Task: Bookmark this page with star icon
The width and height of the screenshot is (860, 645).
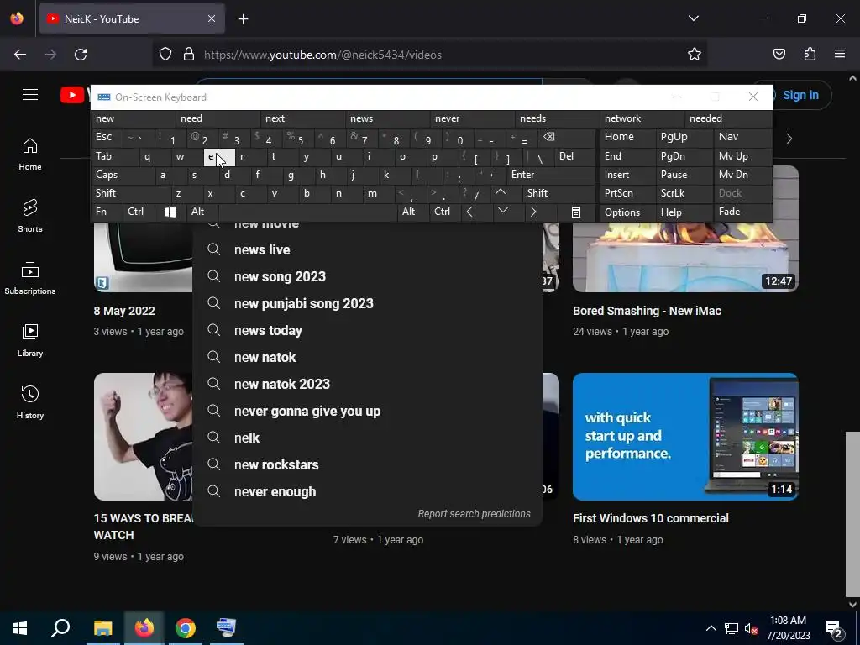Action: [695, 55]
